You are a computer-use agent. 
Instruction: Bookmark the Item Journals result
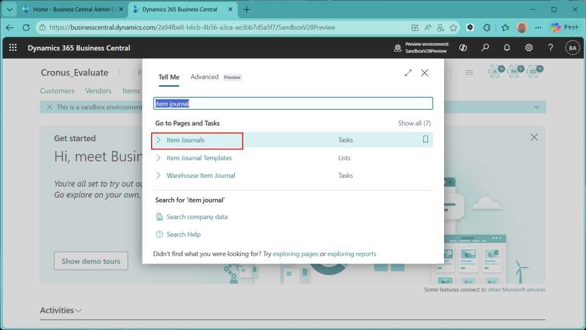coord(425,140)
